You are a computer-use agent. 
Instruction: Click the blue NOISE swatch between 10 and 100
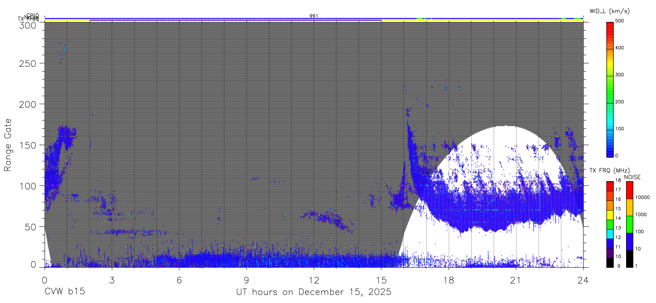629,241
